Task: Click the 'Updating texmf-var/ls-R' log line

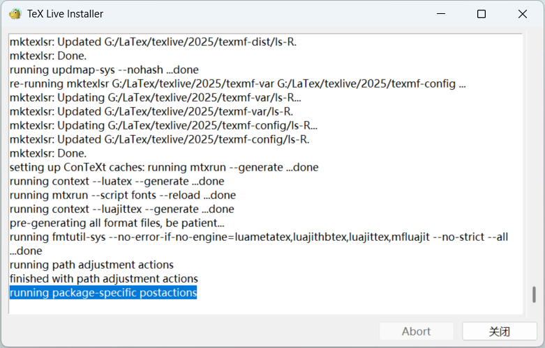Action: coord(156,97)
